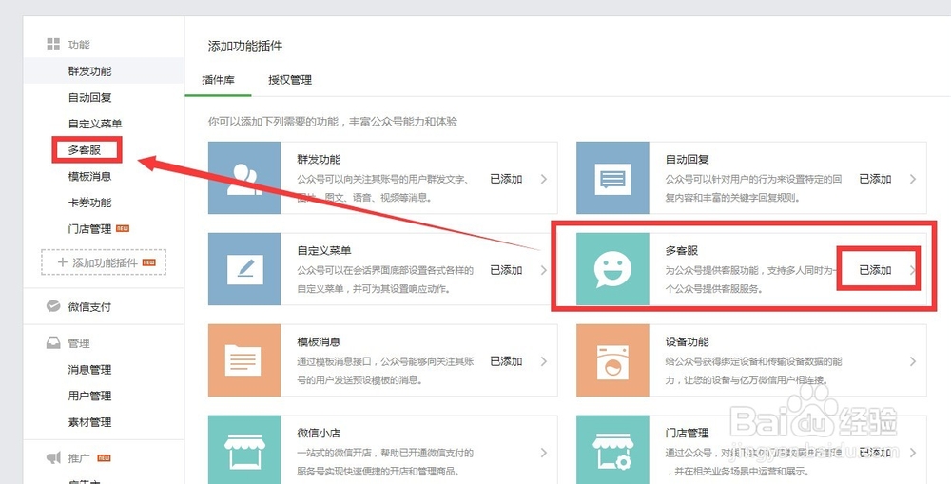The width and height of the screenshot is (951, 484).
Task: Expand the 模板消息 card chevron
Action: click(543, 361)
